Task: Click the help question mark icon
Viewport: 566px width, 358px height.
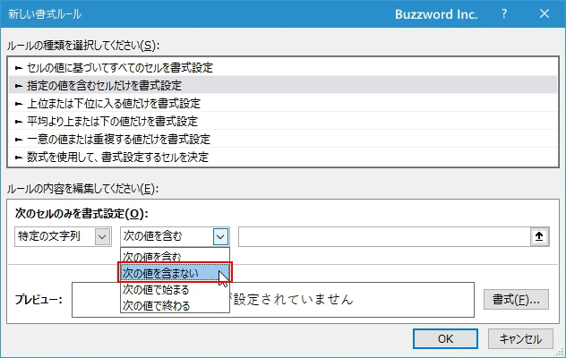Action: [504, 14]
